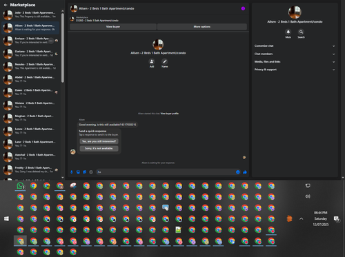
Task: Click the first plain Chrome icon beside WhatsApp
Action: click(x=34, y=185)
